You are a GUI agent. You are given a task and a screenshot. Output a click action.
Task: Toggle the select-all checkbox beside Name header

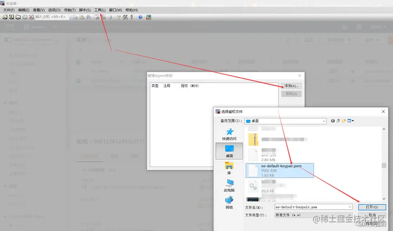79,62
